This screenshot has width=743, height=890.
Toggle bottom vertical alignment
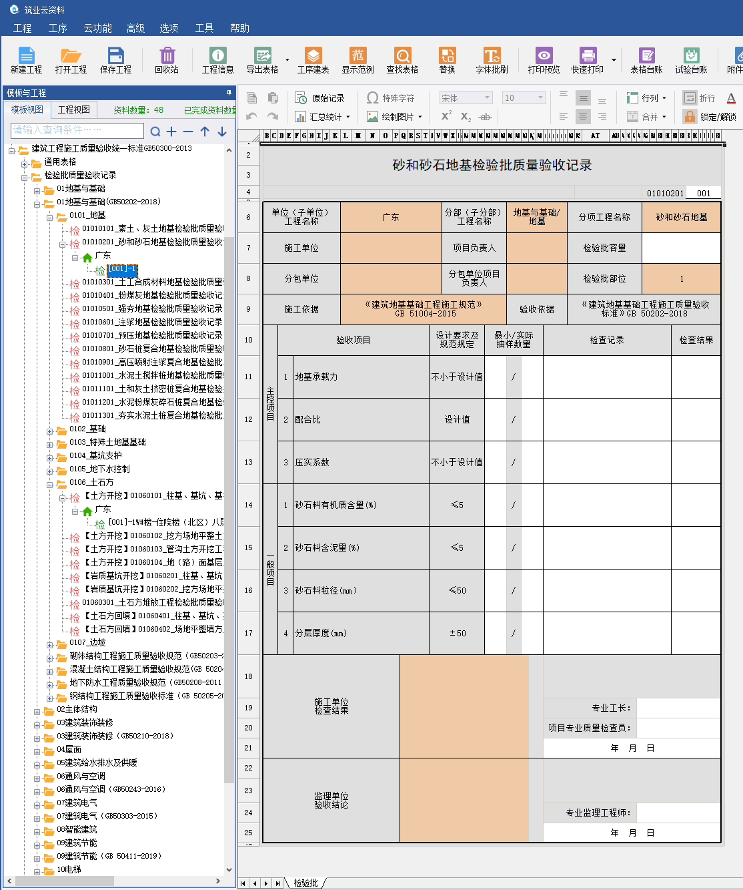point(602,100)
